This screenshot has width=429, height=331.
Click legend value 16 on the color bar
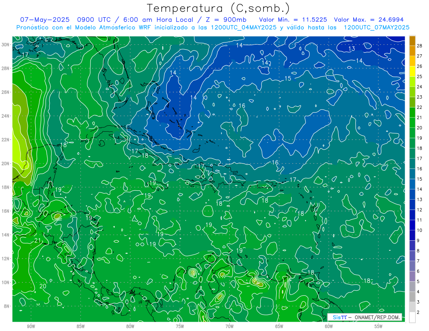[419, 169]
